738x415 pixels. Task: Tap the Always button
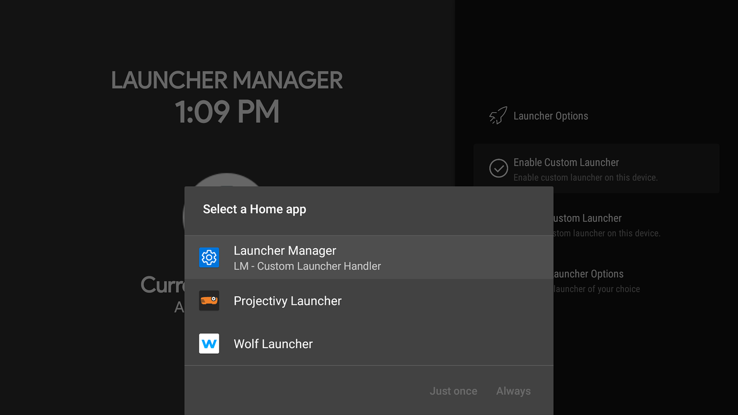coord(513,391)
